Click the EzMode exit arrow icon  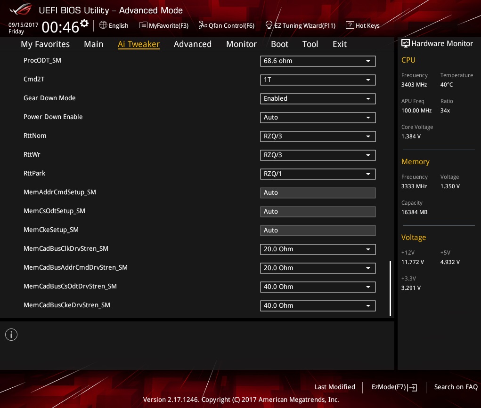tap(413, 387)
